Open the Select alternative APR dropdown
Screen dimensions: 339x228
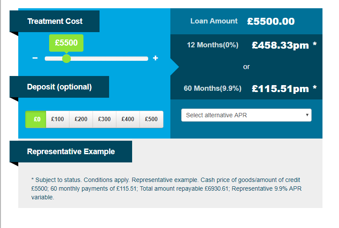point(246,115)
